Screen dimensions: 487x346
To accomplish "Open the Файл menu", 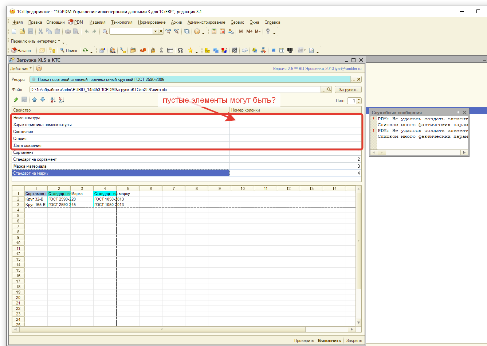I will click(x=17, y=22).
